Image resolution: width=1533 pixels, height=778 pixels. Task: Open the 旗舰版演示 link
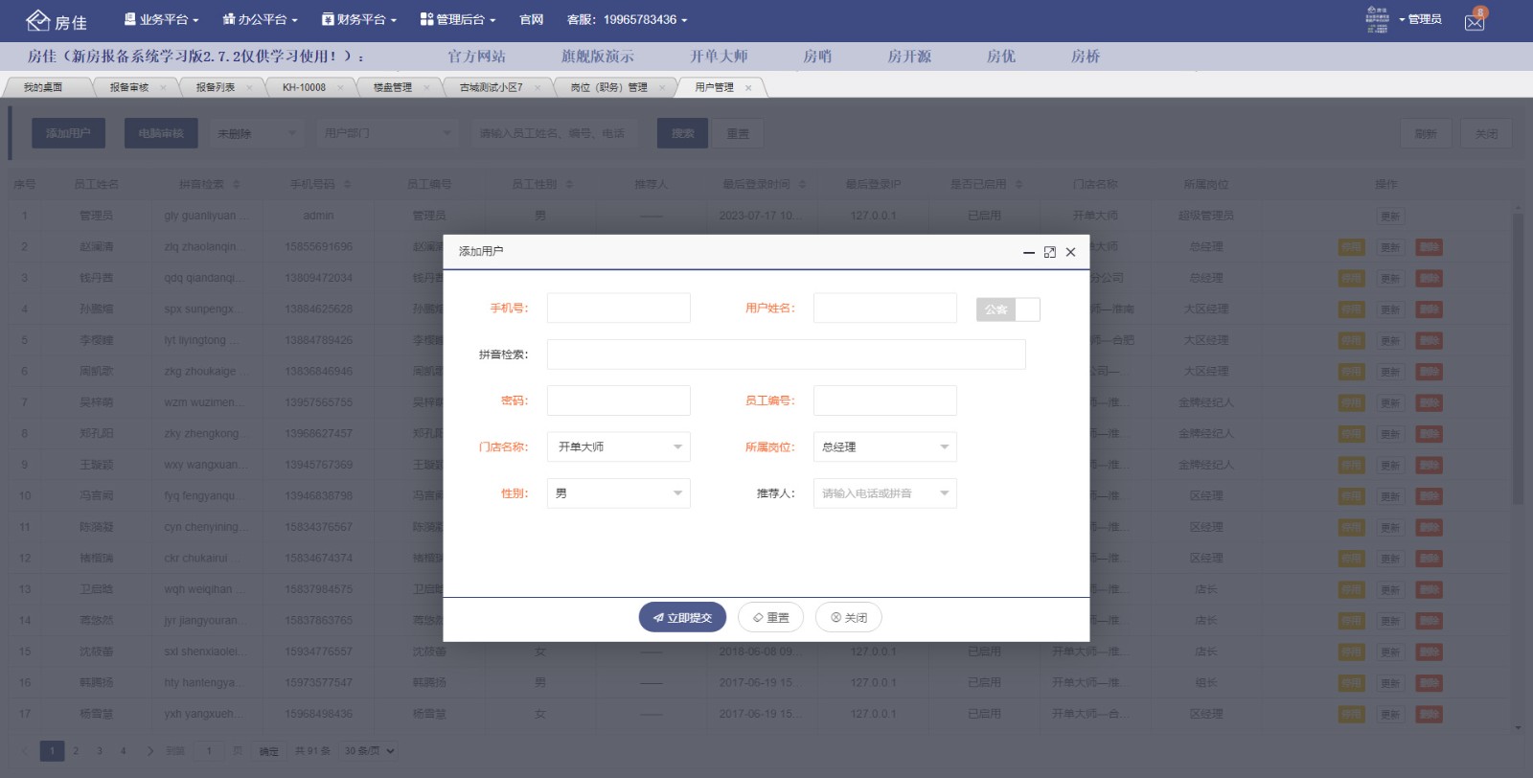pos(598,57)
